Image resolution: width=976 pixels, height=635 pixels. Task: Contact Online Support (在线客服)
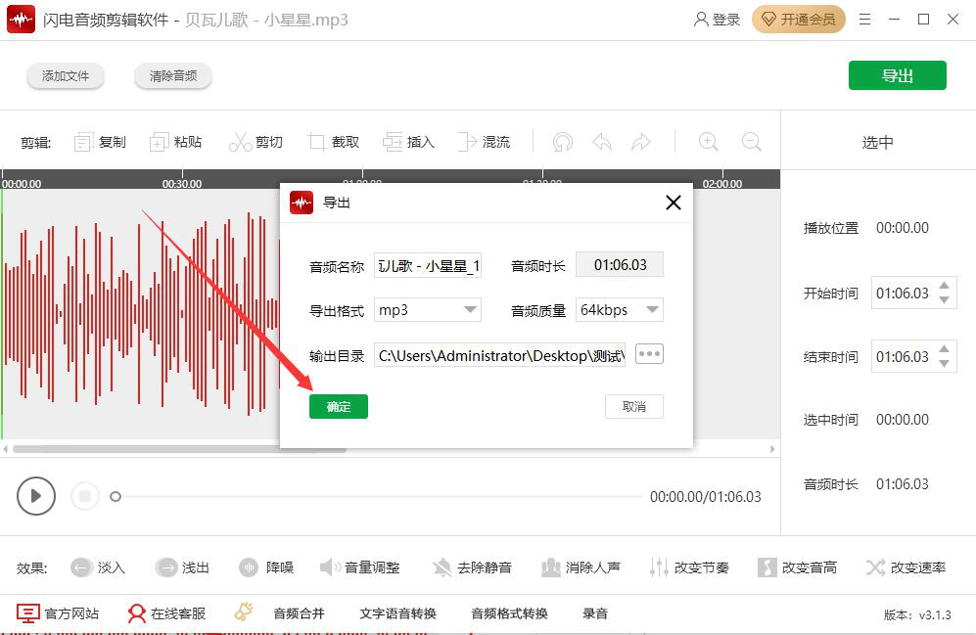(x=166, y=613)
